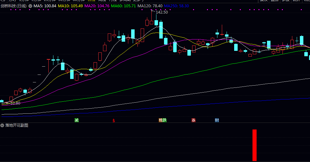Open the dropdown arrow beside 剑桥科技(日线)

pos(30,6)
